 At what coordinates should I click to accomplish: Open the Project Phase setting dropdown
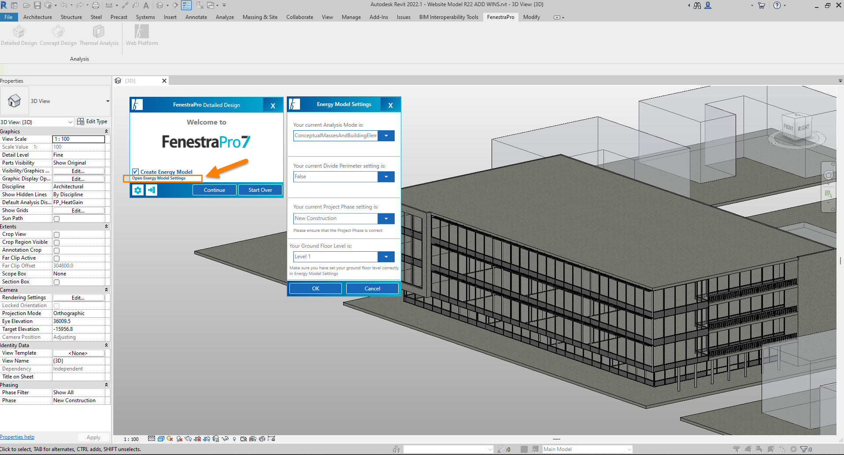[x=386, y=219]
